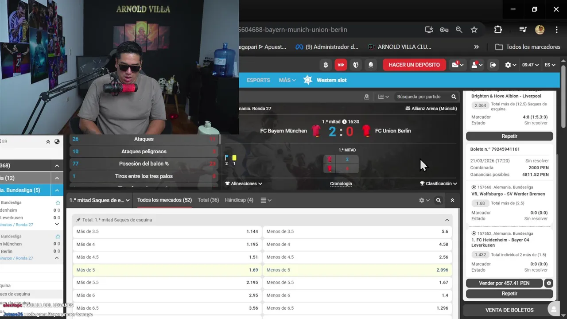Screen dimensions: 567x319
Task: Open the statistics bar chart icon dropdown
Action: point(384,97)
